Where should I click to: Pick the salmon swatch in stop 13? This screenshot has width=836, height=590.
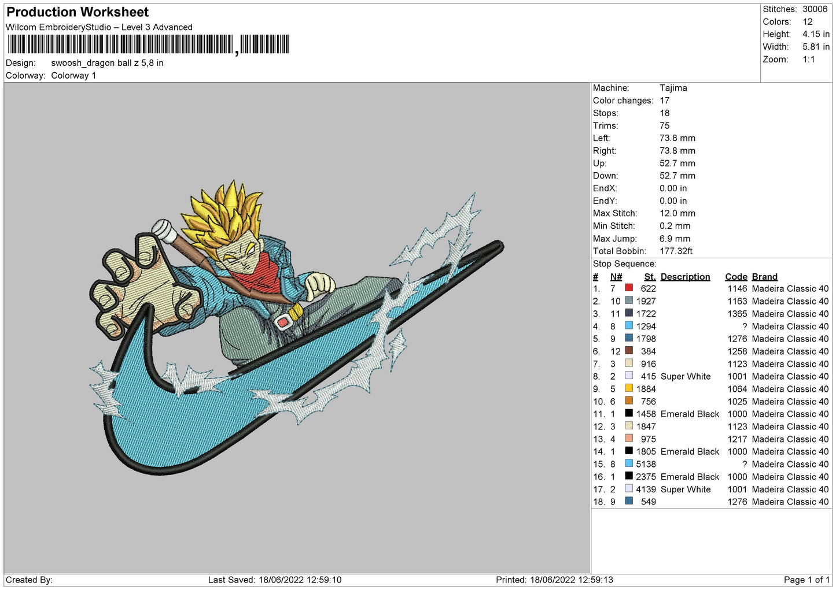pyautogui.click(x=629, y=439)
